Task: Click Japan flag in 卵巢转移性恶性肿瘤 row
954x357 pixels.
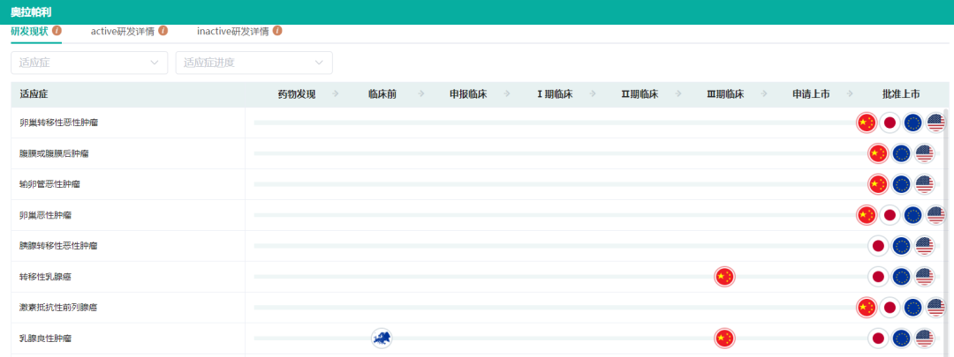Action: pos(890,123)
